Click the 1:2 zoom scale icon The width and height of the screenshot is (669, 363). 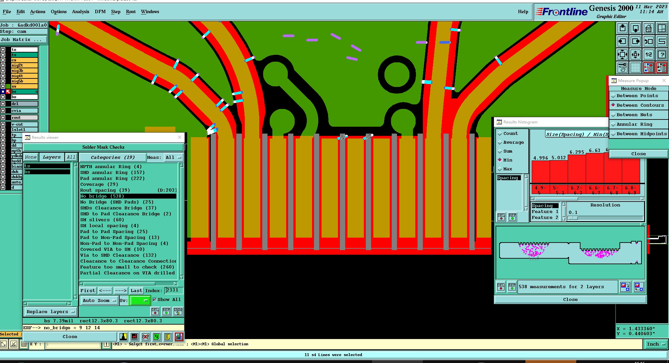pos(648,55)
